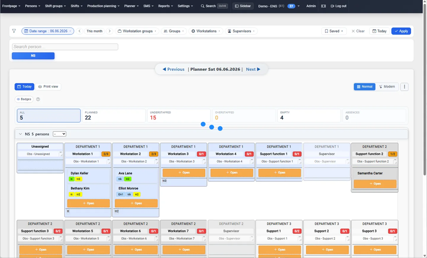Click the blue NS group bar
The height and width of the screenshot is (258, 427).
click(33, 56)
